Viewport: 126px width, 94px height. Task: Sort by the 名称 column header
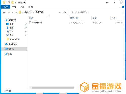click(x=31, y=18)
